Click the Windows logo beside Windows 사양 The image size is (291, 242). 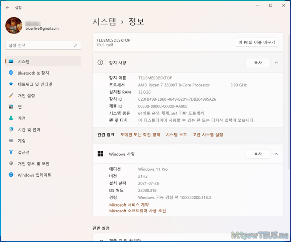(100, 154)
